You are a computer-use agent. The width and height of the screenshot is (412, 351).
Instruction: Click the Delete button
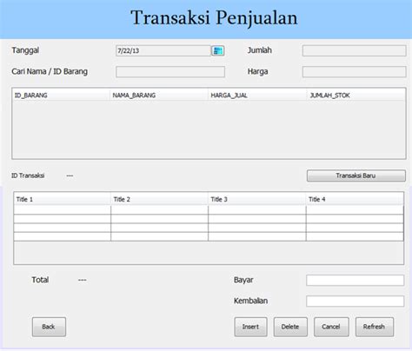[290, 327]
